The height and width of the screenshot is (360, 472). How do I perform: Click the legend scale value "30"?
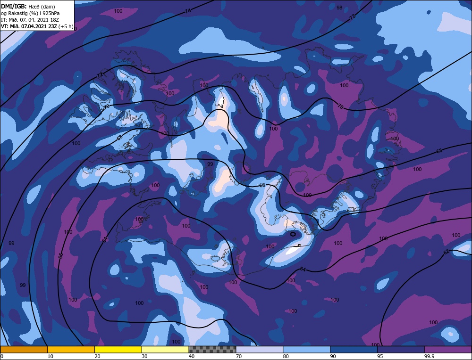coord(144,356)
